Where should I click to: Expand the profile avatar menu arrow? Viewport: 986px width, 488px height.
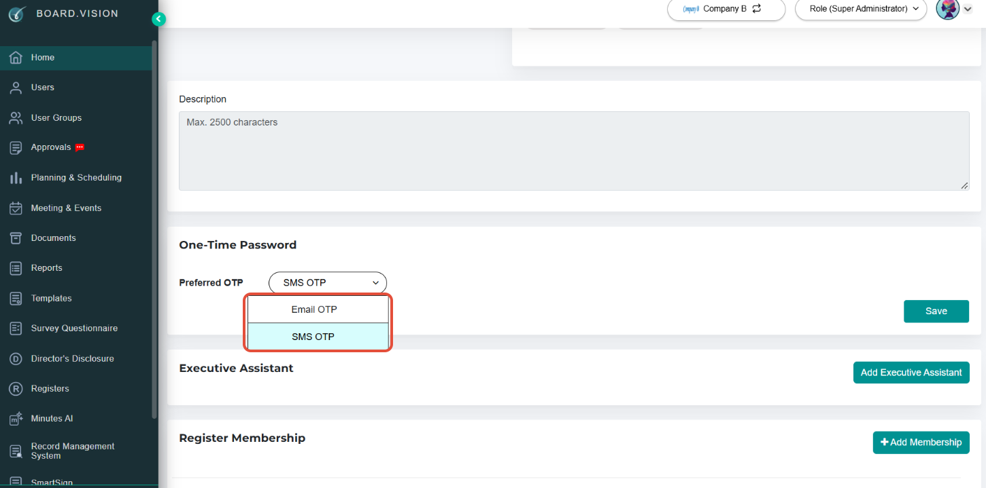[x=968, y=9]
